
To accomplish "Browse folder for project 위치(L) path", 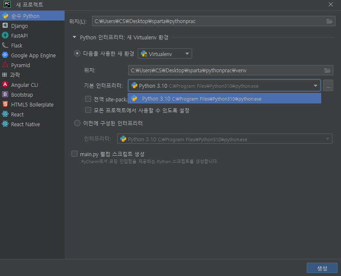I will point(329,21).
